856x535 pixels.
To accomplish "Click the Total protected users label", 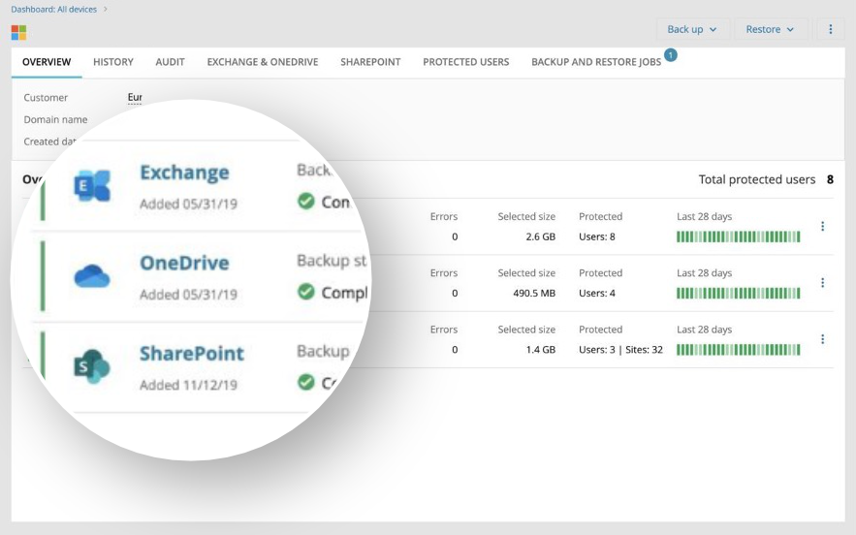I will (757, 179).
